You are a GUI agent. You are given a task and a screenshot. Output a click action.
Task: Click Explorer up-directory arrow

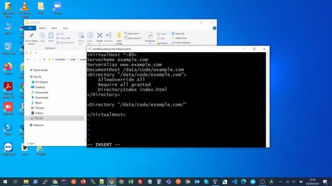pos(45,59)
